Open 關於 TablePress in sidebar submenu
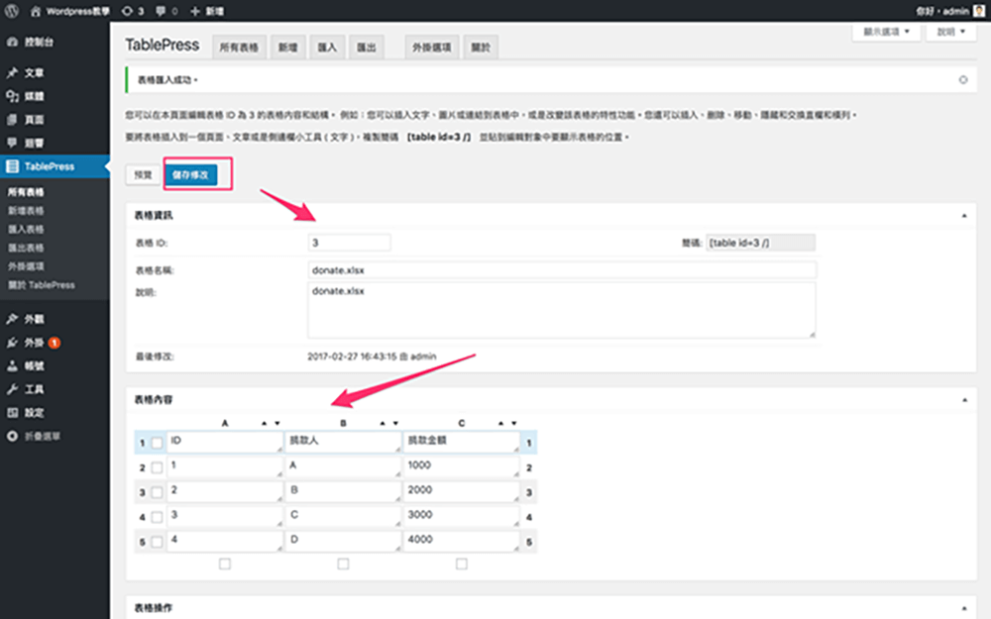991x619 pixels. (41, 285)
